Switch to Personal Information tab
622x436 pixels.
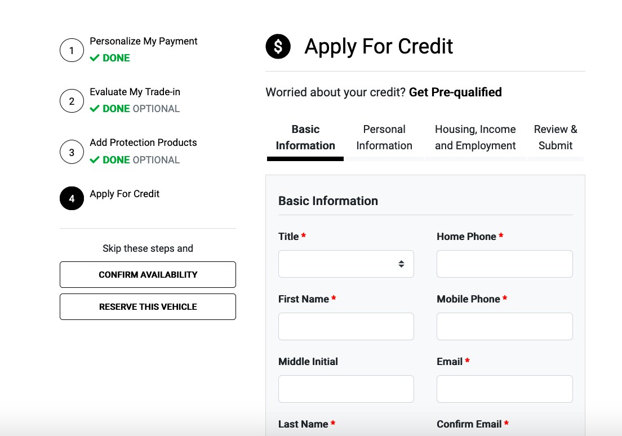click(384, 137)
